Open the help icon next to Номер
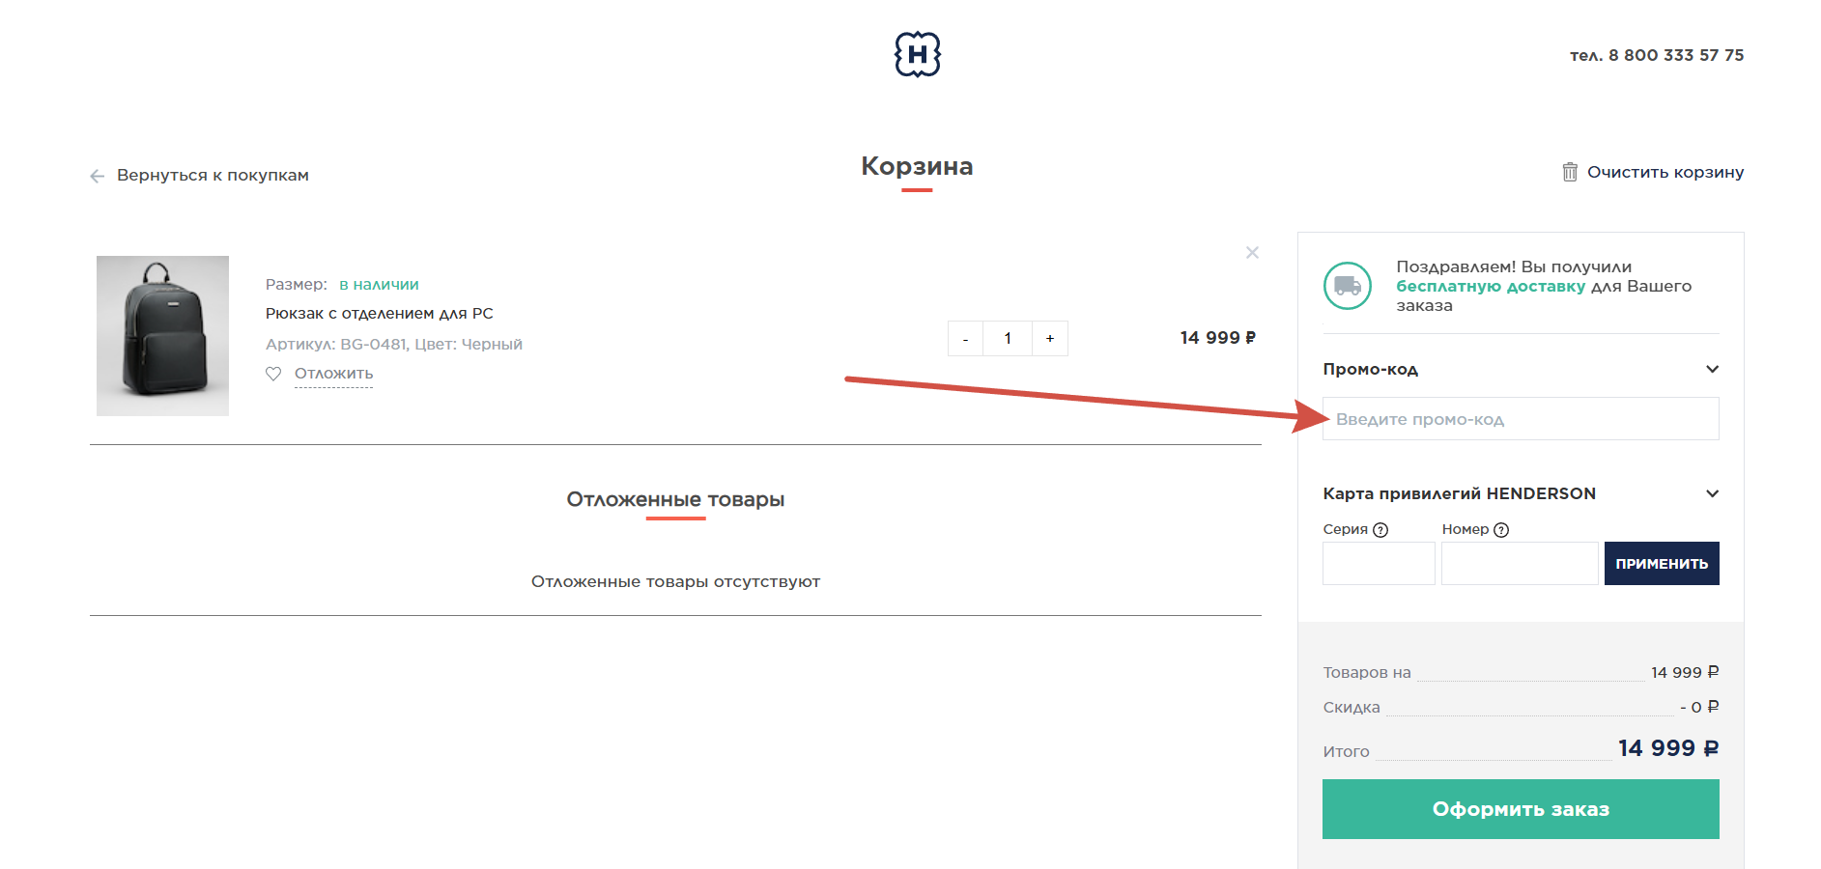 coord(1501,530)
